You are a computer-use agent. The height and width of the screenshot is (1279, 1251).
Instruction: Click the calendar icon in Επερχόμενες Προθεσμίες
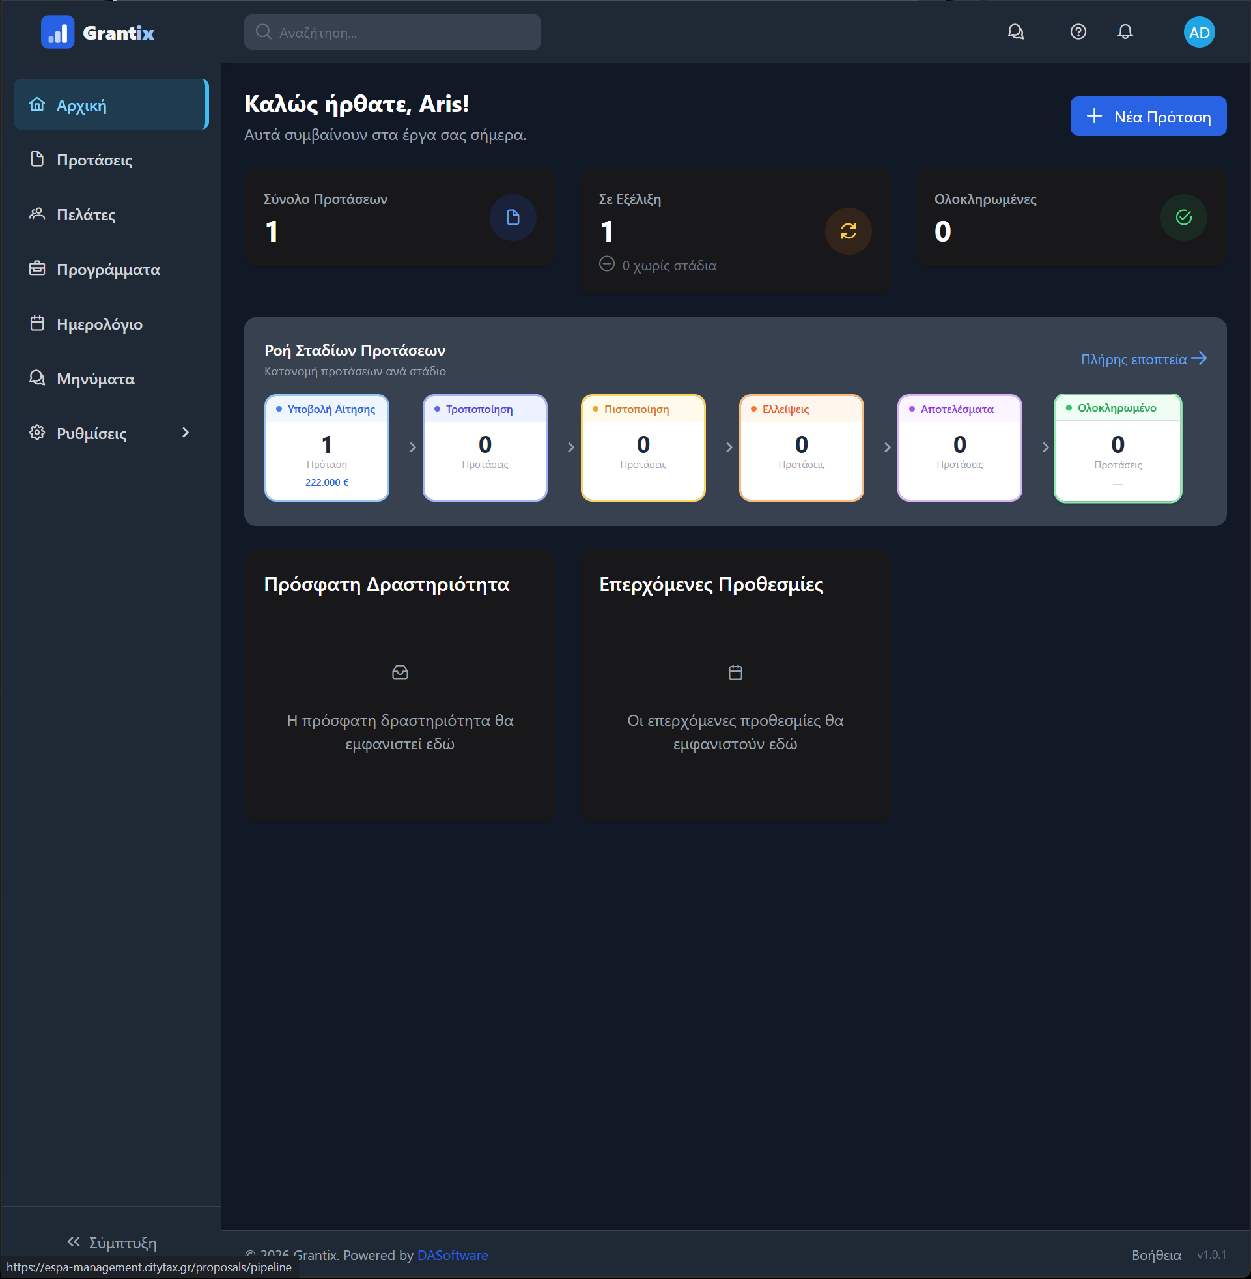tap(735, 672)
